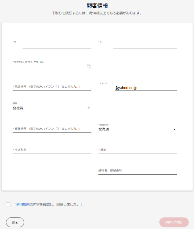Screen dimensions: 194x229
Task: Focus the 名 first name field
Action: pyautogui.click(x=145, y=46)
